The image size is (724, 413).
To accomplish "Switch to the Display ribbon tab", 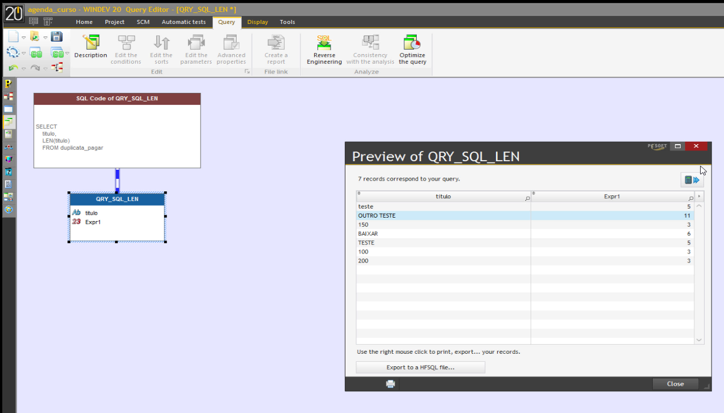I will pyautogui.click(x=257, y=22).
